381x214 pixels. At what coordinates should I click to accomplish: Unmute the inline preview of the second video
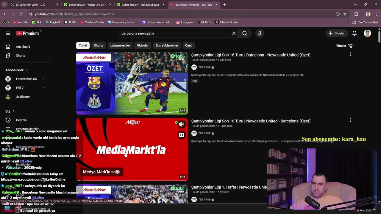pos(181,124)
